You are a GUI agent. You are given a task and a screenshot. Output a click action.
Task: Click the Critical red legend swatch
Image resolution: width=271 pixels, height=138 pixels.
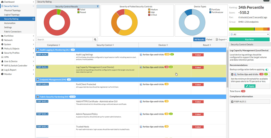(x=149, y=15)
